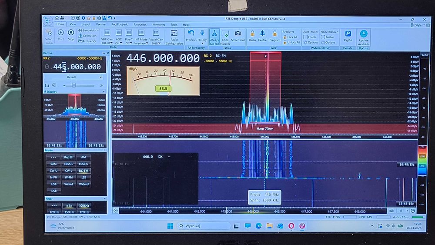Open the Memories ribbon tab
This screenshot has height=245, width=435.
click(159, 24)
